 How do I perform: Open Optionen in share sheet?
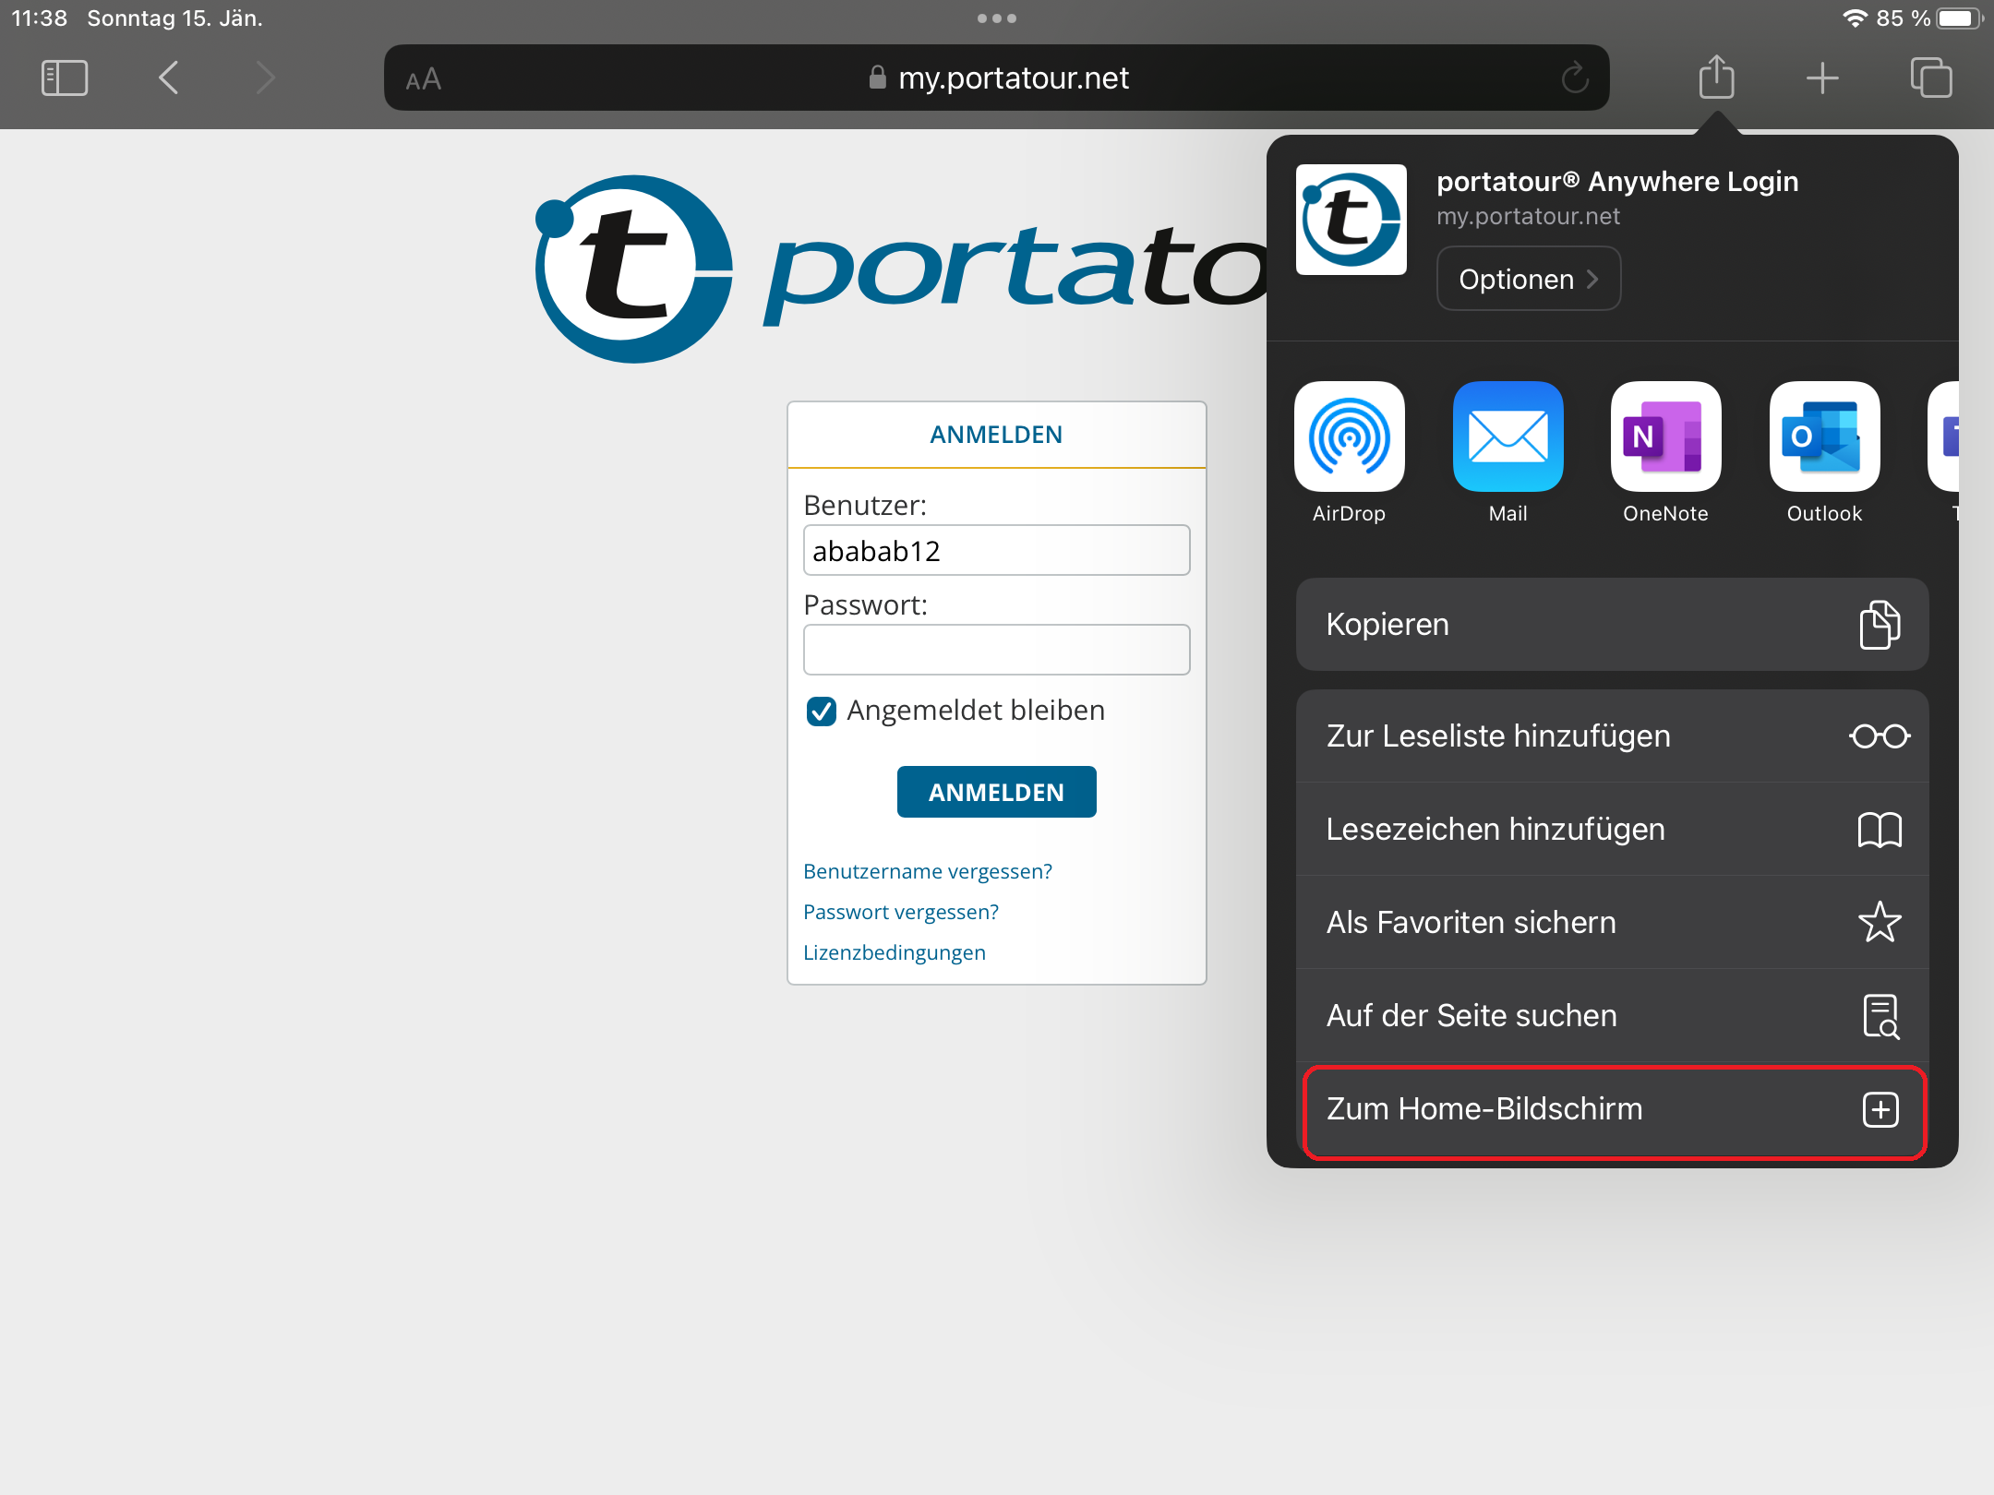[1529, 279]
